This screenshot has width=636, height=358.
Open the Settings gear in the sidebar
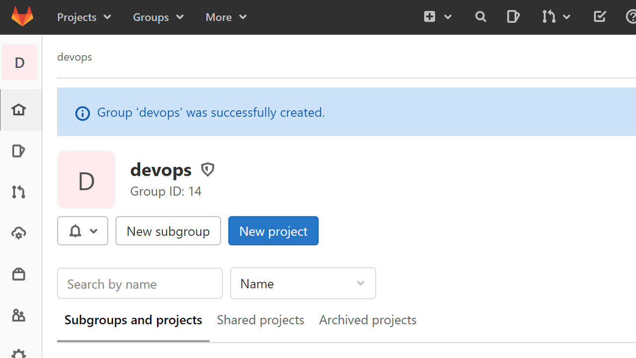tap(19, 354)
